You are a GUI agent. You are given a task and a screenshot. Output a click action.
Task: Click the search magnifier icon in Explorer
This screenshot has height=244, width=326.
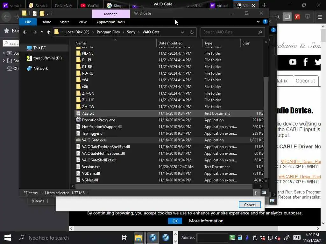[x=260, y=32]
